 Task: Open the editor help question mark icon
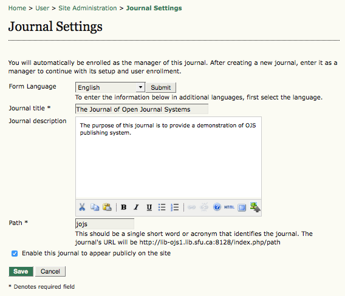pos(217,207)
